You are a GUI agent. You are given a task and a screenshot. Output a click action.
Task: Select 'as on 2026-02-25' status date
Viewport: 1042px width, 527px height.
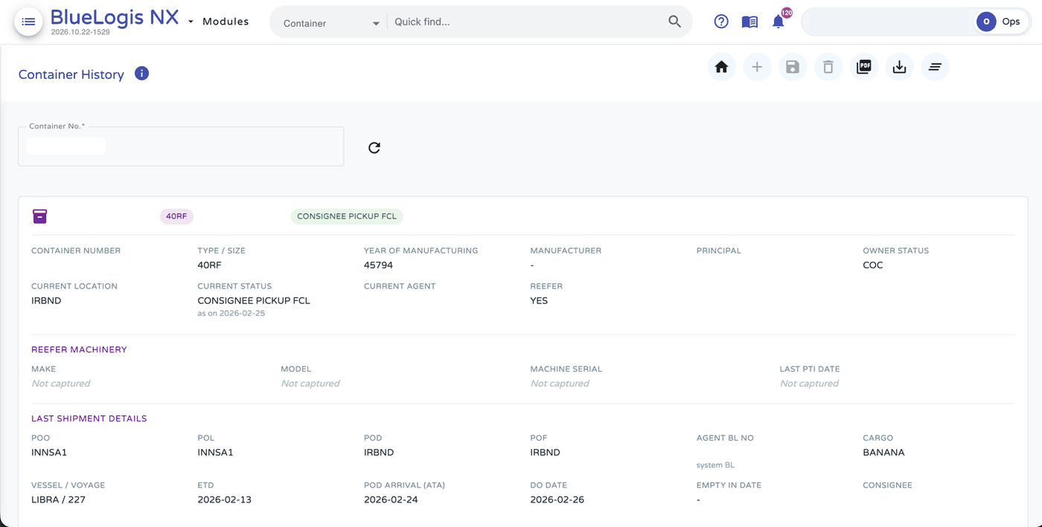231,314
